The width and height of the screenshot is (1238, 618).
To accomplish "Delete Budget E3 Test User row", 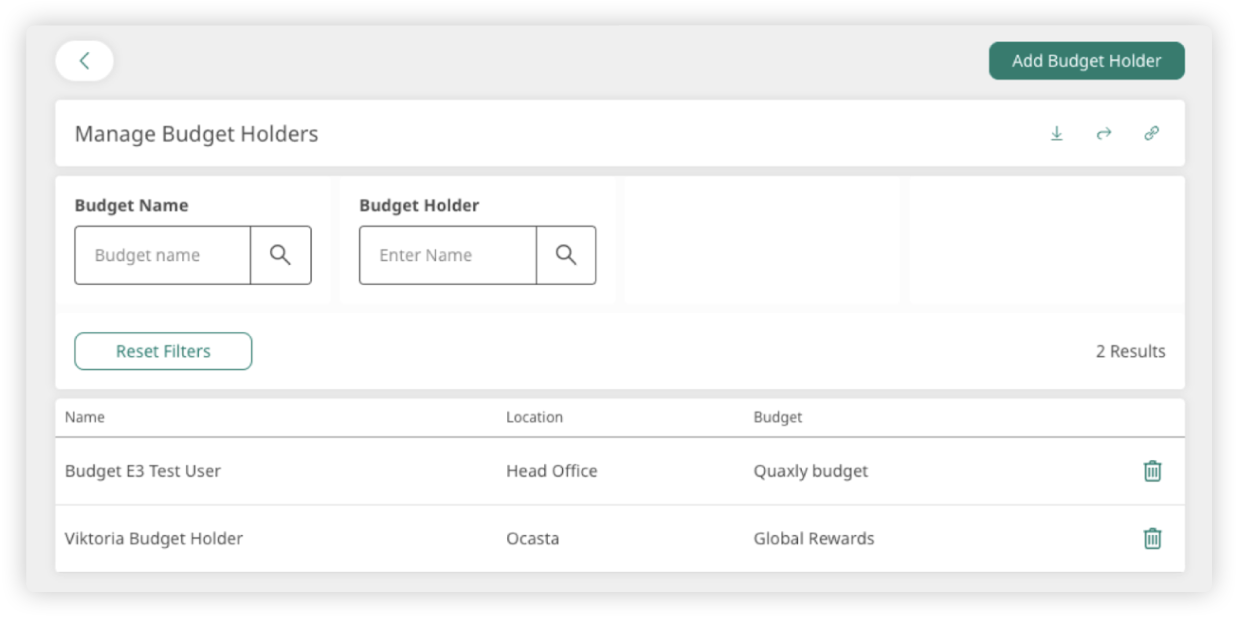I will point(1152,471).
